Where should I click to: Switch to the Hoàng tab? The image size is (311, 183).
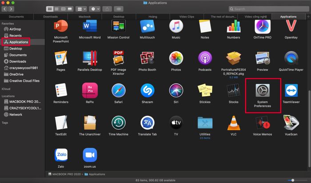(153, 17)
